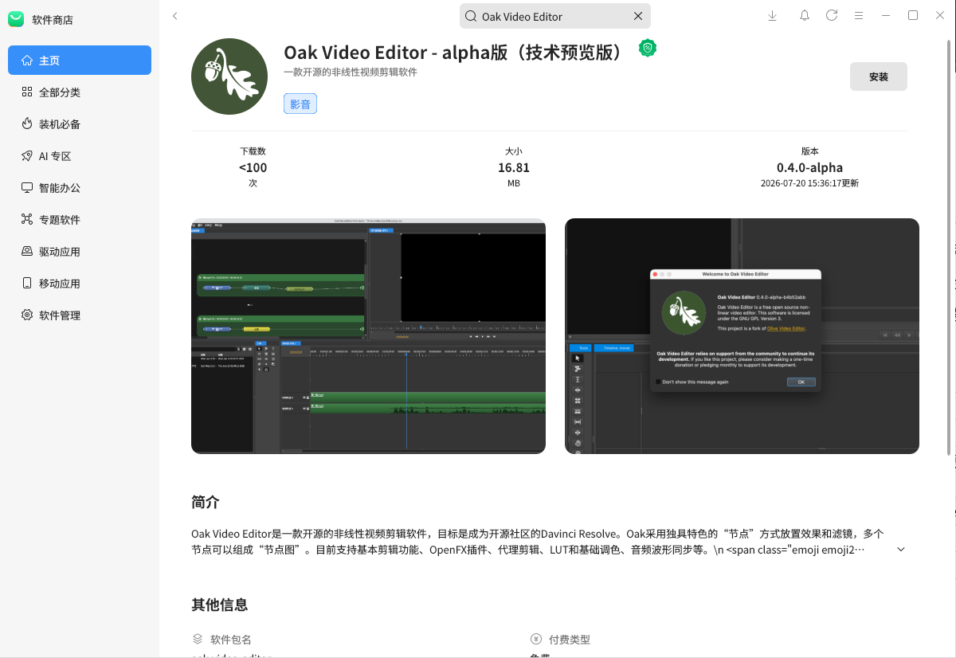This screenshot has height=658, width=956.
Task: Click the house icon beside 主页
Action: coord(27,61)
